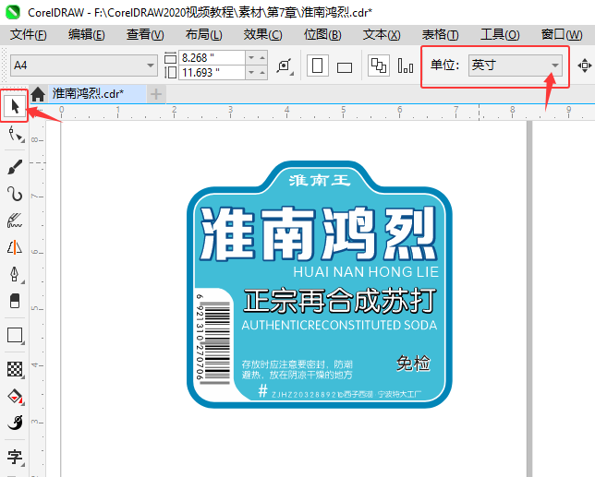Screen dimensions: 595x477
Task: Select the Eraser tool
Action: [x=15, y=301]
